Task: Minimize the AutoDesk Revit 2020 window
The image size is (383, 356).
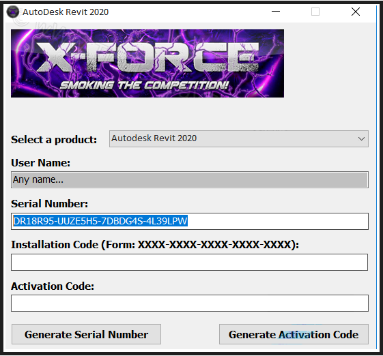Action: click(x=276, y=12)
